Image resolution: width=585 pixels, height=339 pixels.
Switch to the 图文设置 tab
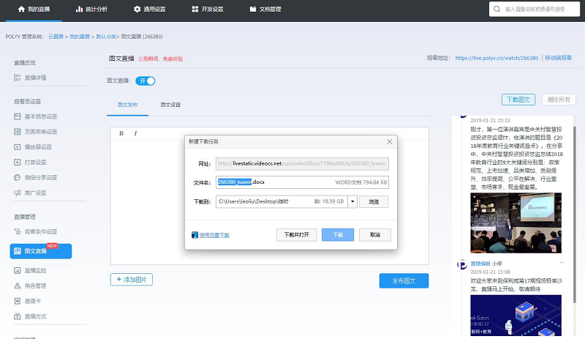(x=170, y=105)
